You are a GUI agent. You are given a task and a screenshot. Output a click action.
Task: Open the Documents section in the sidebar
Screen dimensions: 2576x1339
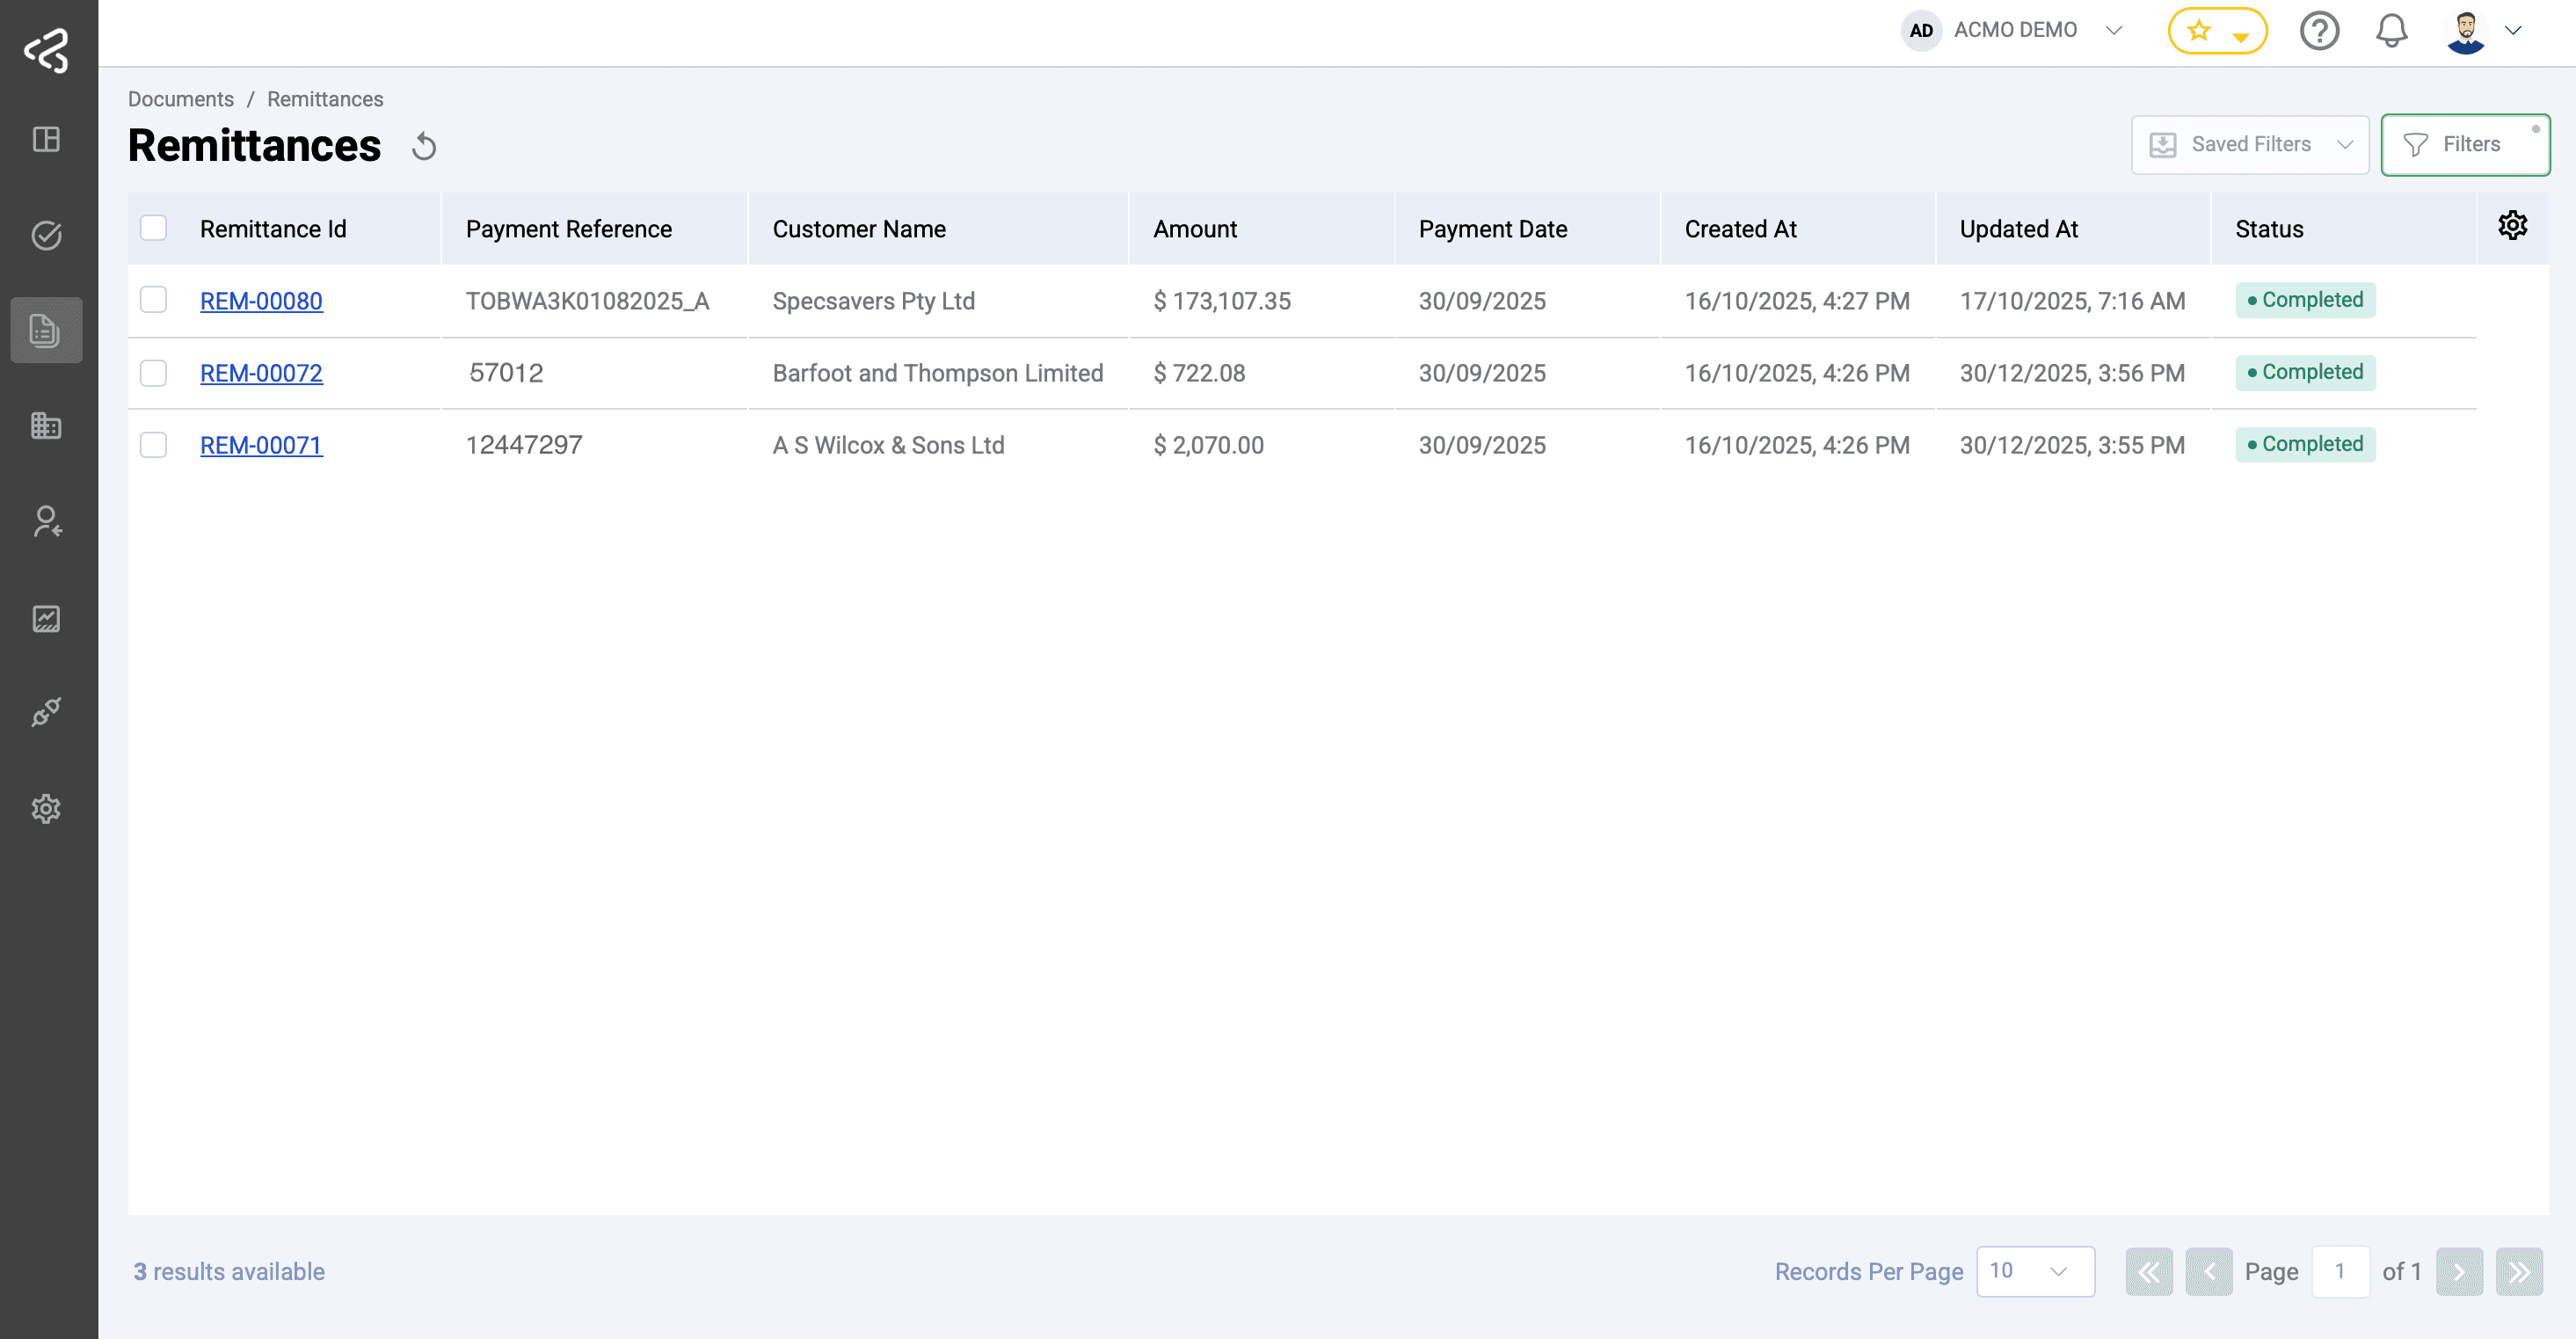click(47, 330)
